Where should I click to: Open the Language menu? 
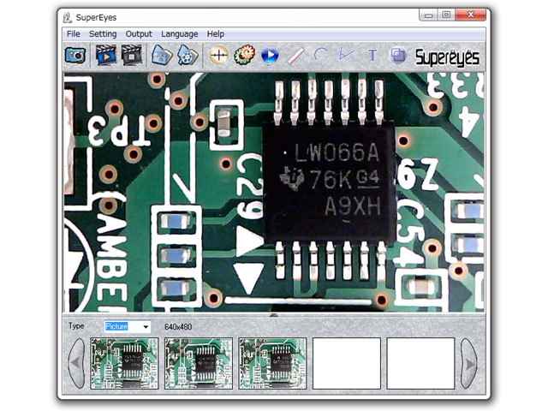(179, 34)
